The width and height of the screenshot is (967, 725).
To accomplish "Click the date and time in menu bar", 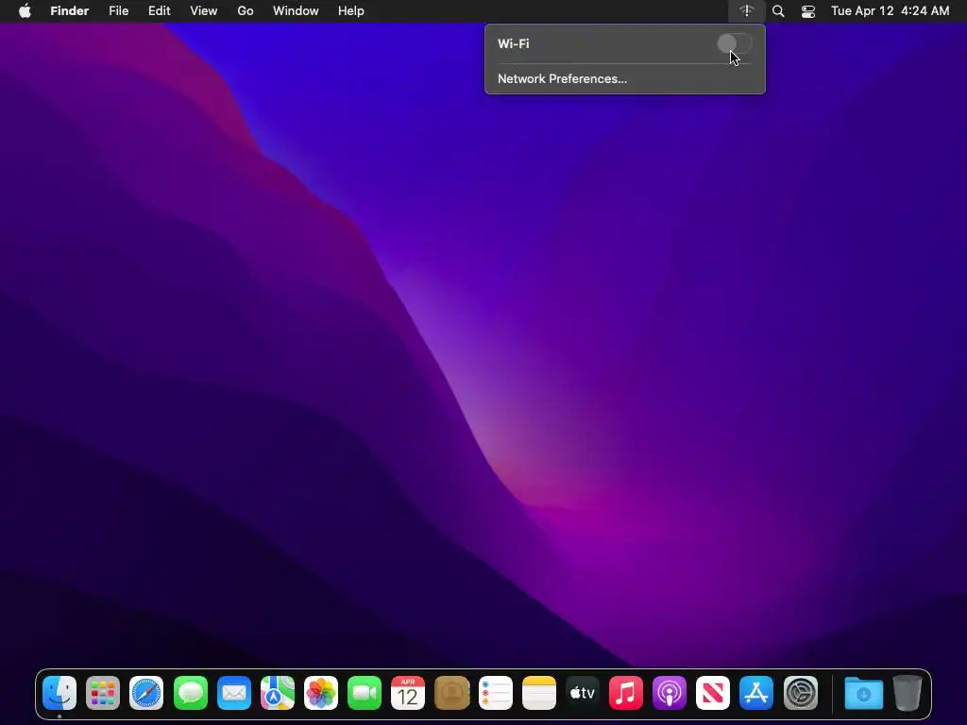I will [x=890, y=11].
